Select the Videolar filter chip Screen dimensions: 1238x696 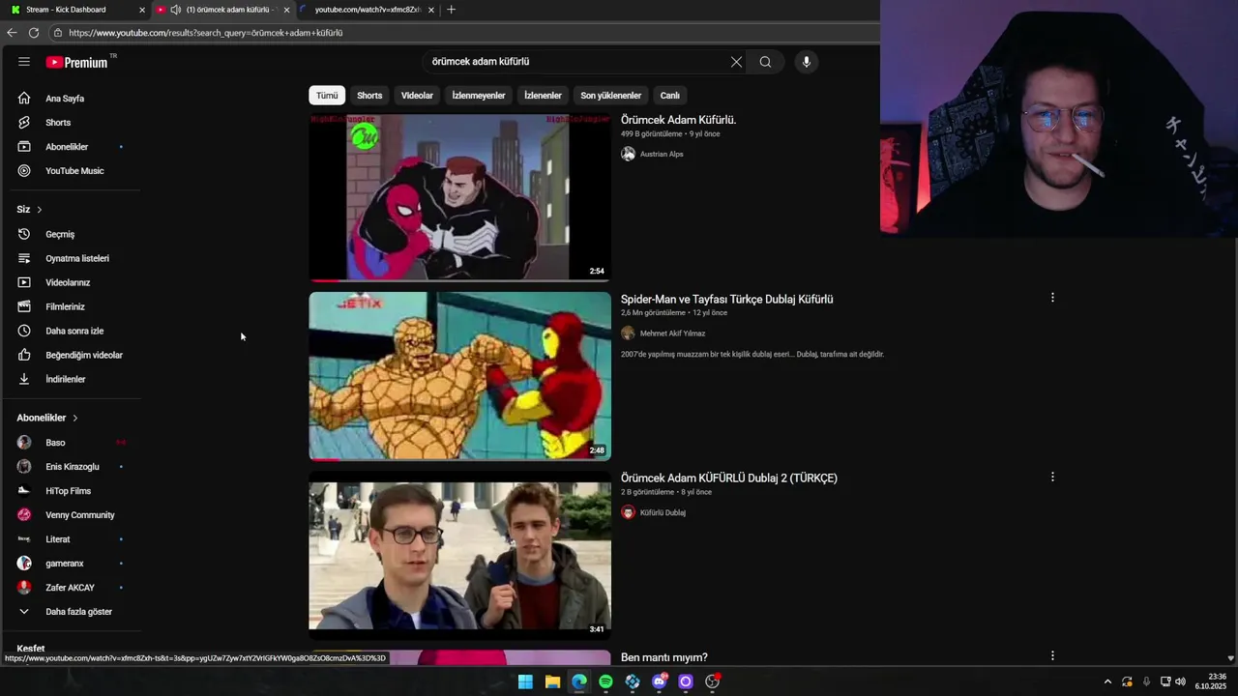pyautogui.click(x=417, y=96)
